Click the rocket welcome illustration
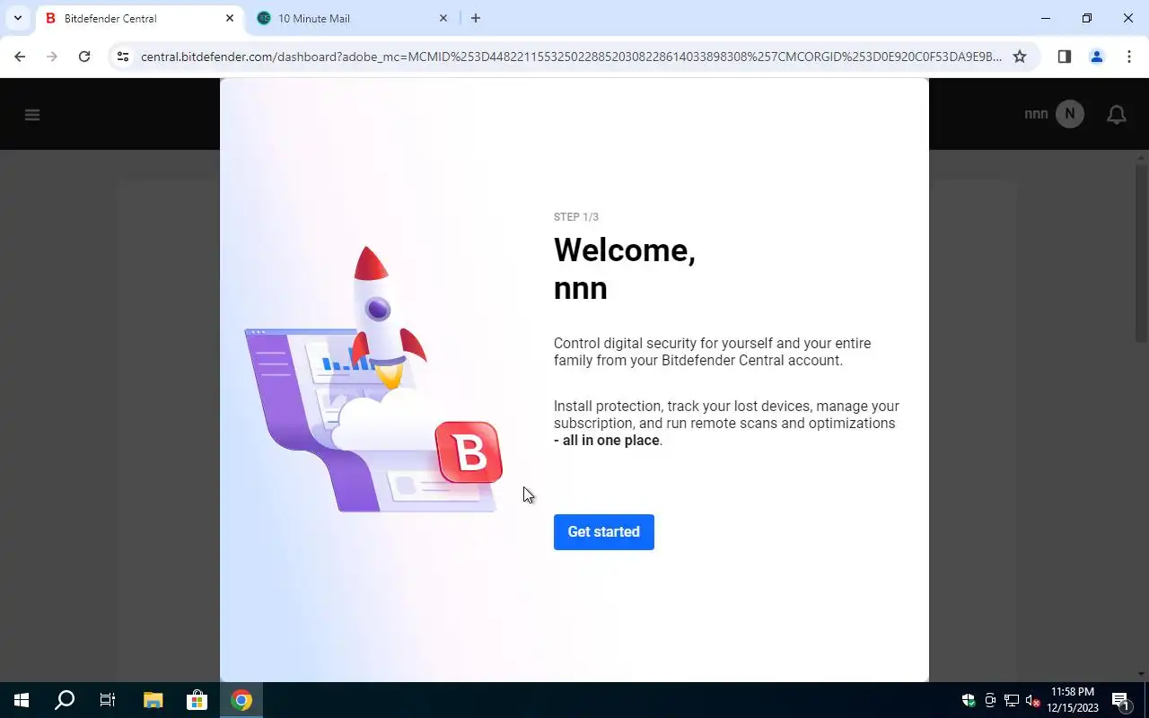The image size is (1149, 718). click(373, 379)
